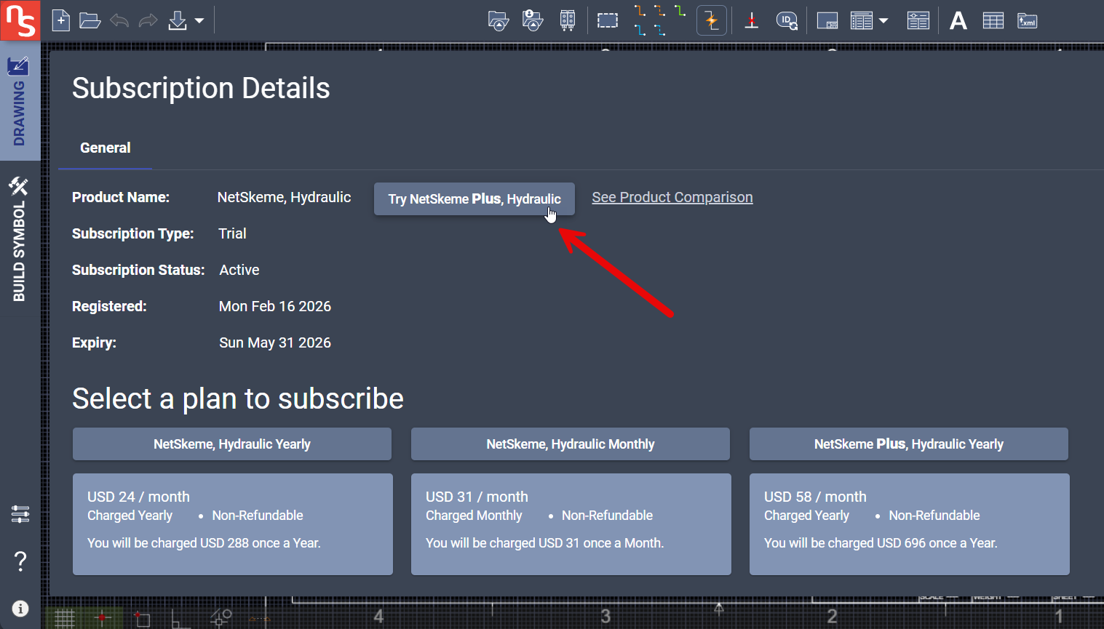Click Try NetSkeme Plus, Hydraulic button
1104x629 pixels.
pos(474,199)
